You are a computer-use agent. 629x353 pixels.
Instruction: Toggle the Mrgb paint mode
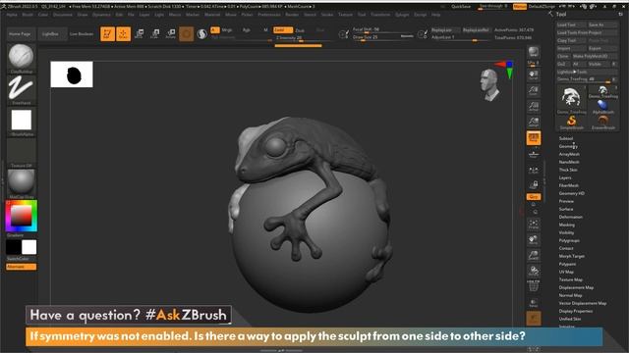(227, 30)
